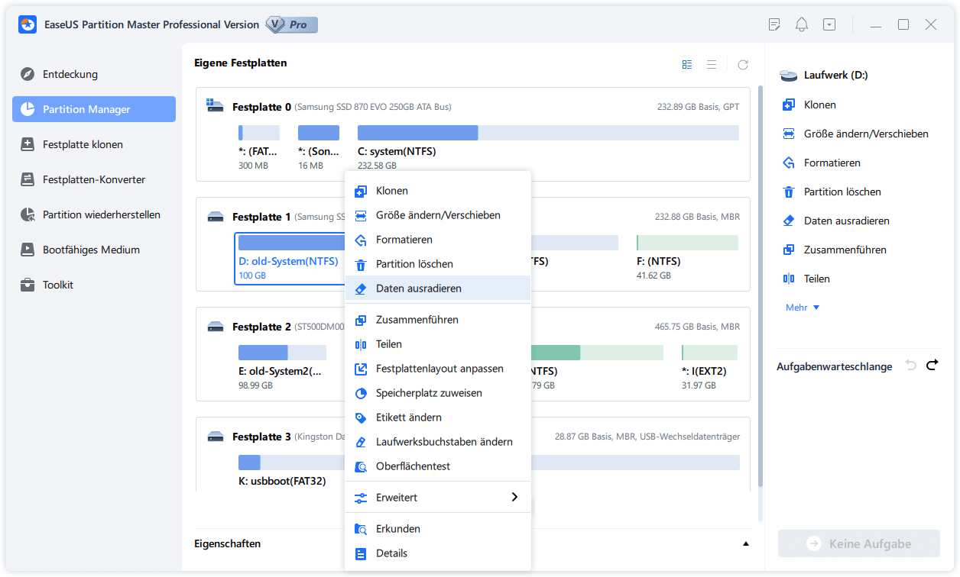Open the Entdeckung sidebar section
This screenshot has height=577, width=960.
[94, 74]
